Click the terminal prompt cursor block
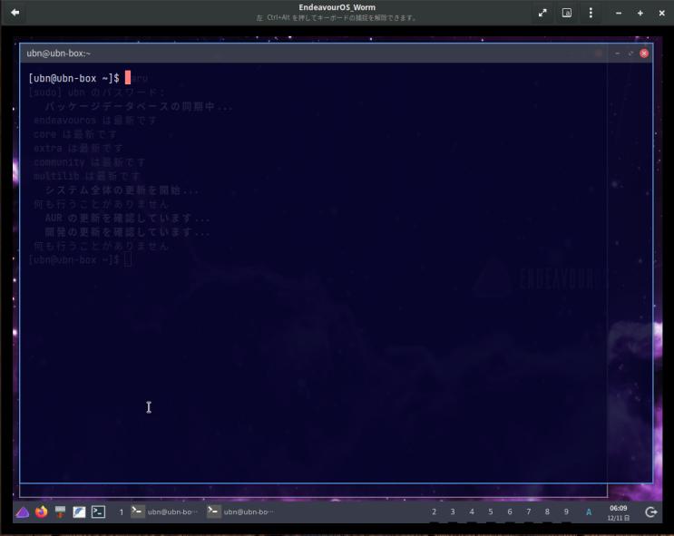 pos(128,78)
